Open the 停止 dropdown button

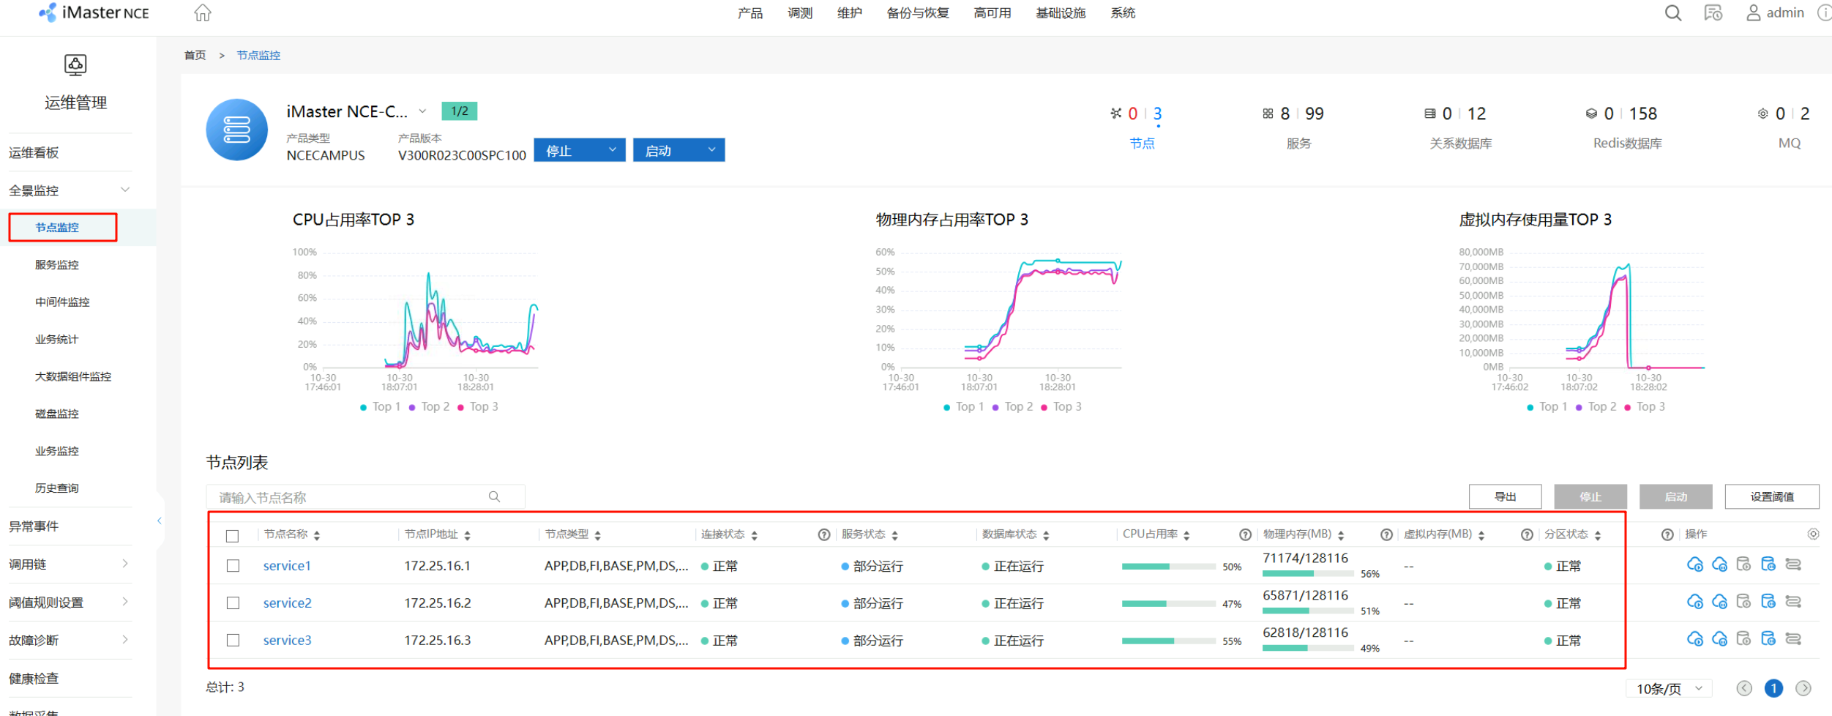click(x=579, y=150)
